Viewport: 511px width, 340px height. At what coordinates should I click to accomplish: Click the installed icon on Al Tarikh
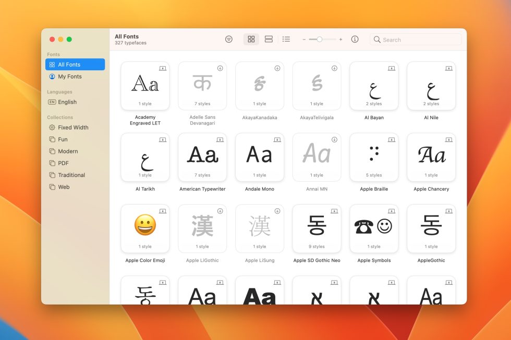[x=163, y=140]
